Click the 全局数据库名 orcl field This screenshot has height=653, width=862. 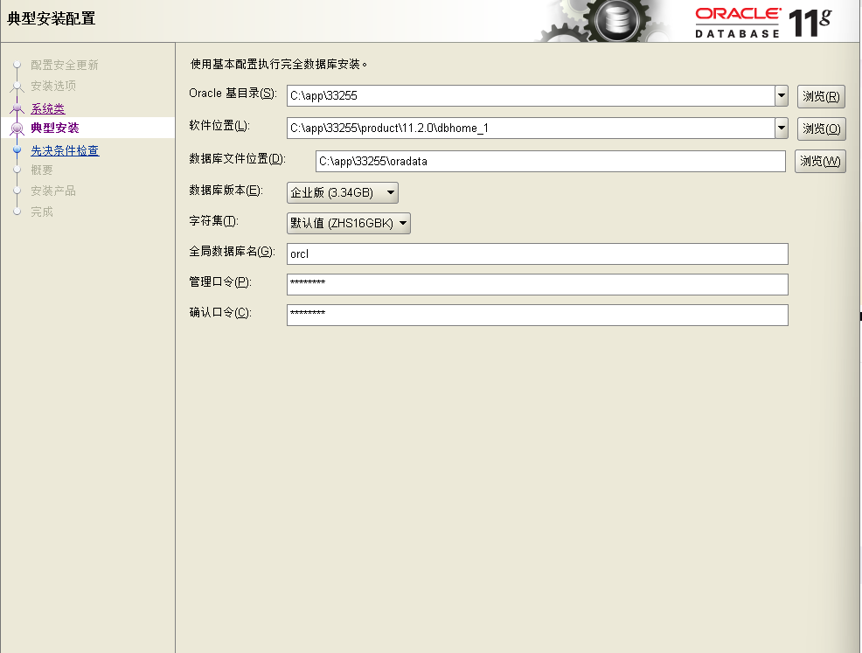coord(537,254)
